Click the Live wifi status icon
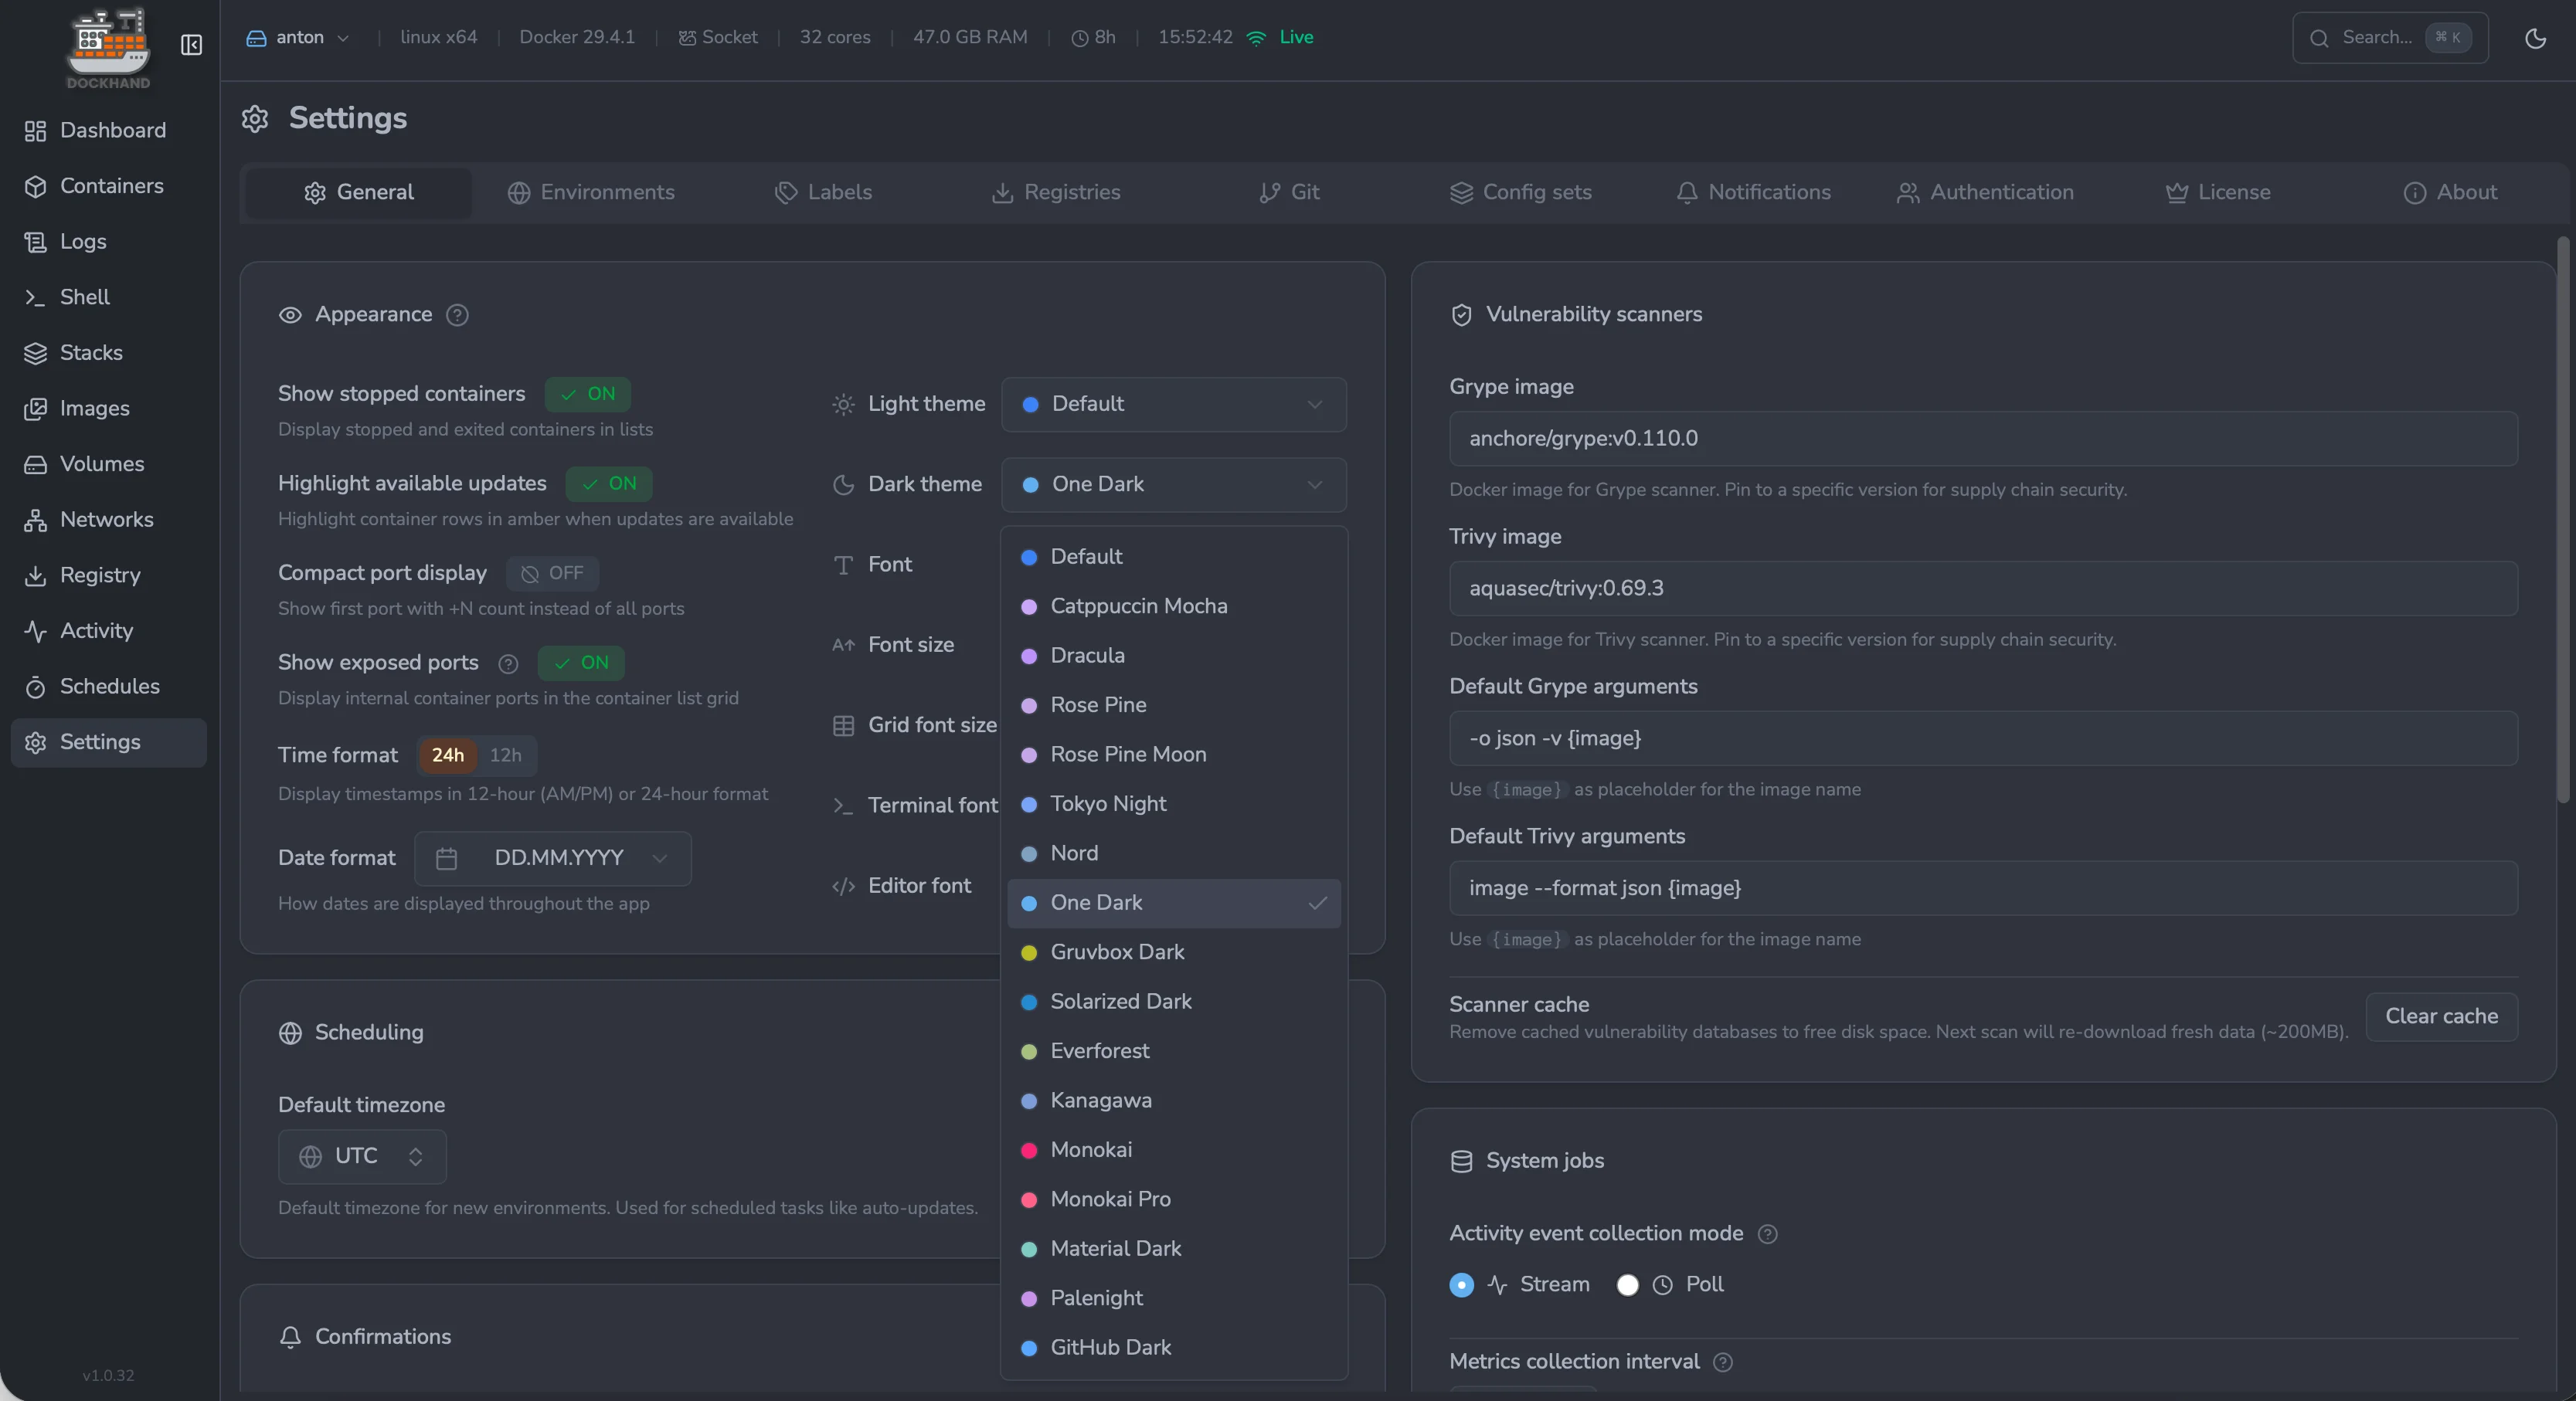Image resolution: width=2576 pixels, height=1401 pixels. [1256, 38]
